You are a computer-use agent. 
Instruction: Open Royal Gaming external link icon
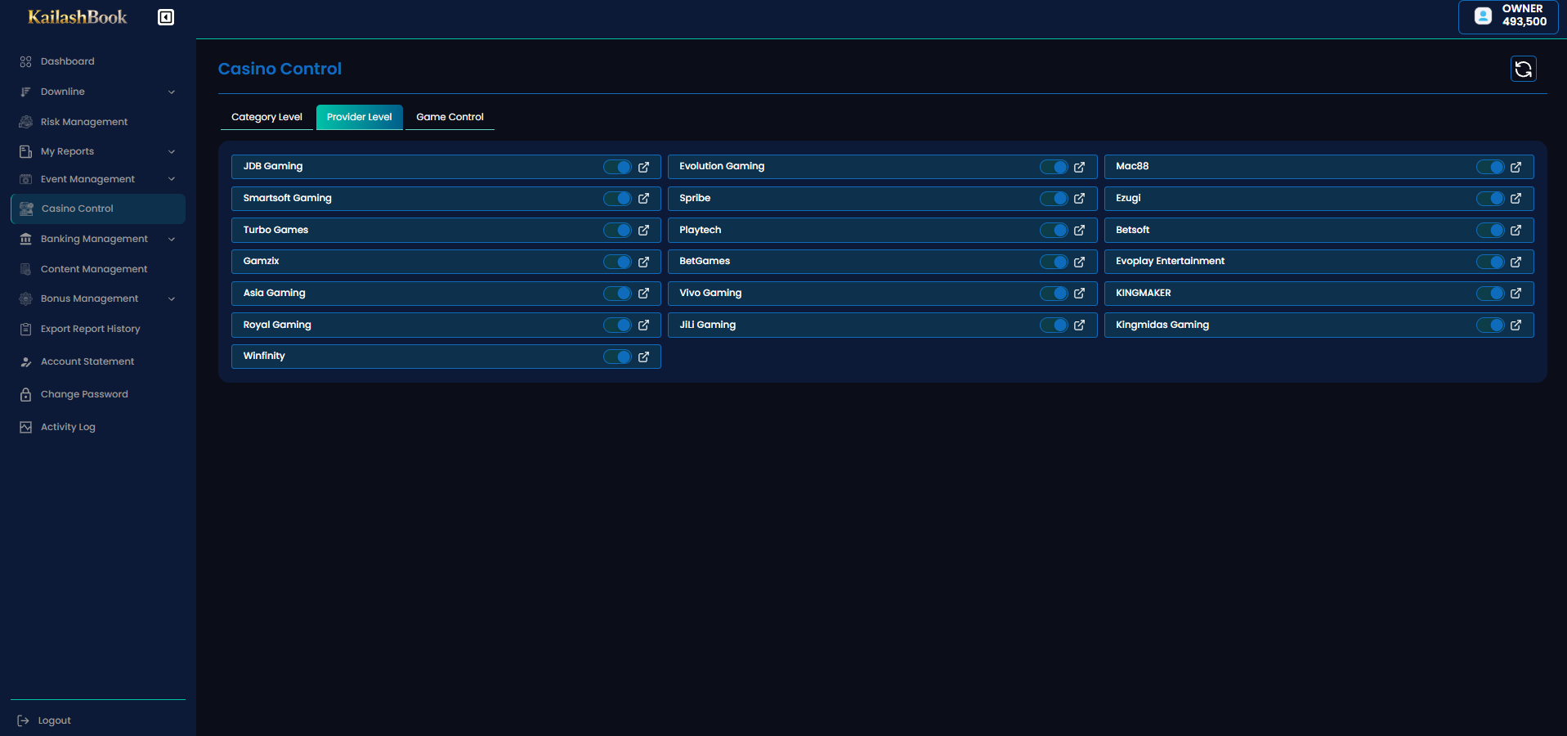[643, 325]
